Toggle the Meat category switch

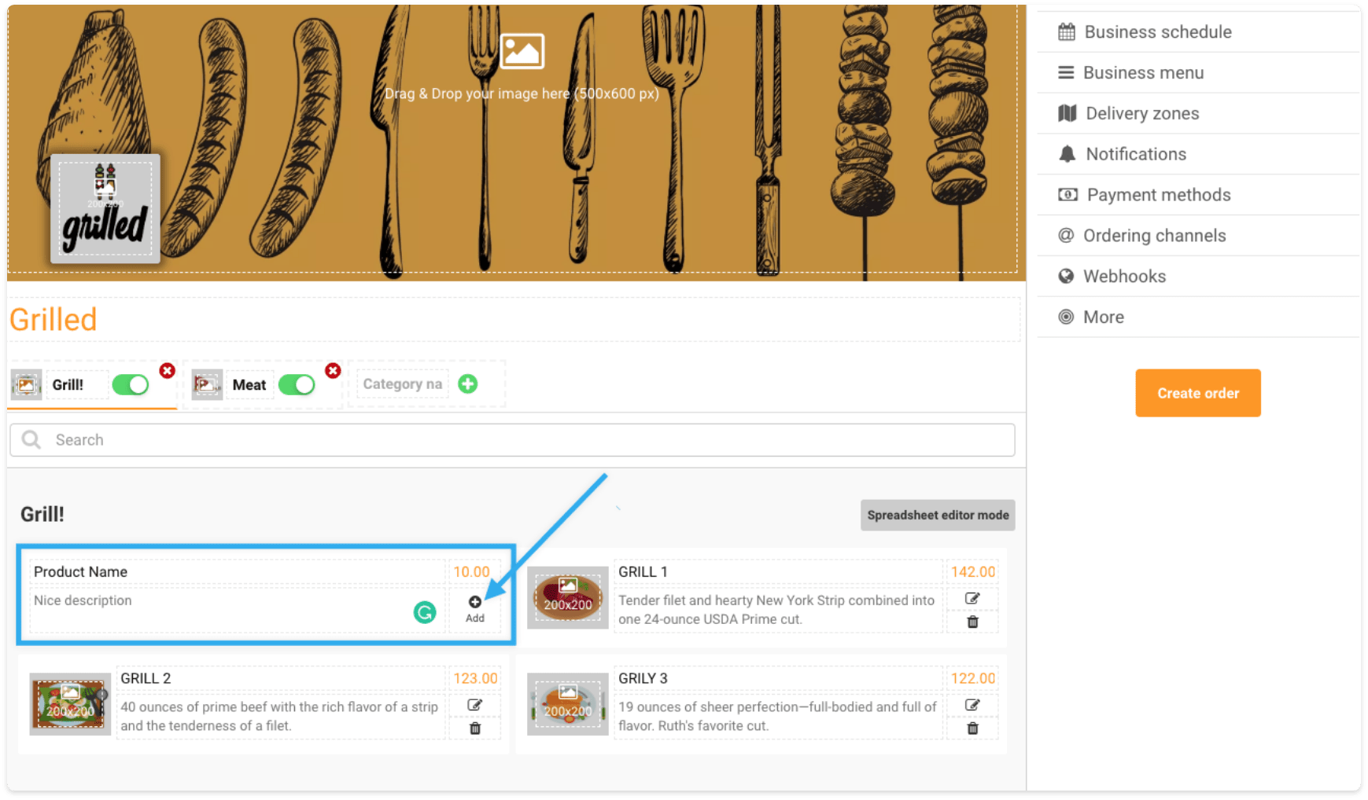point(297,384)
